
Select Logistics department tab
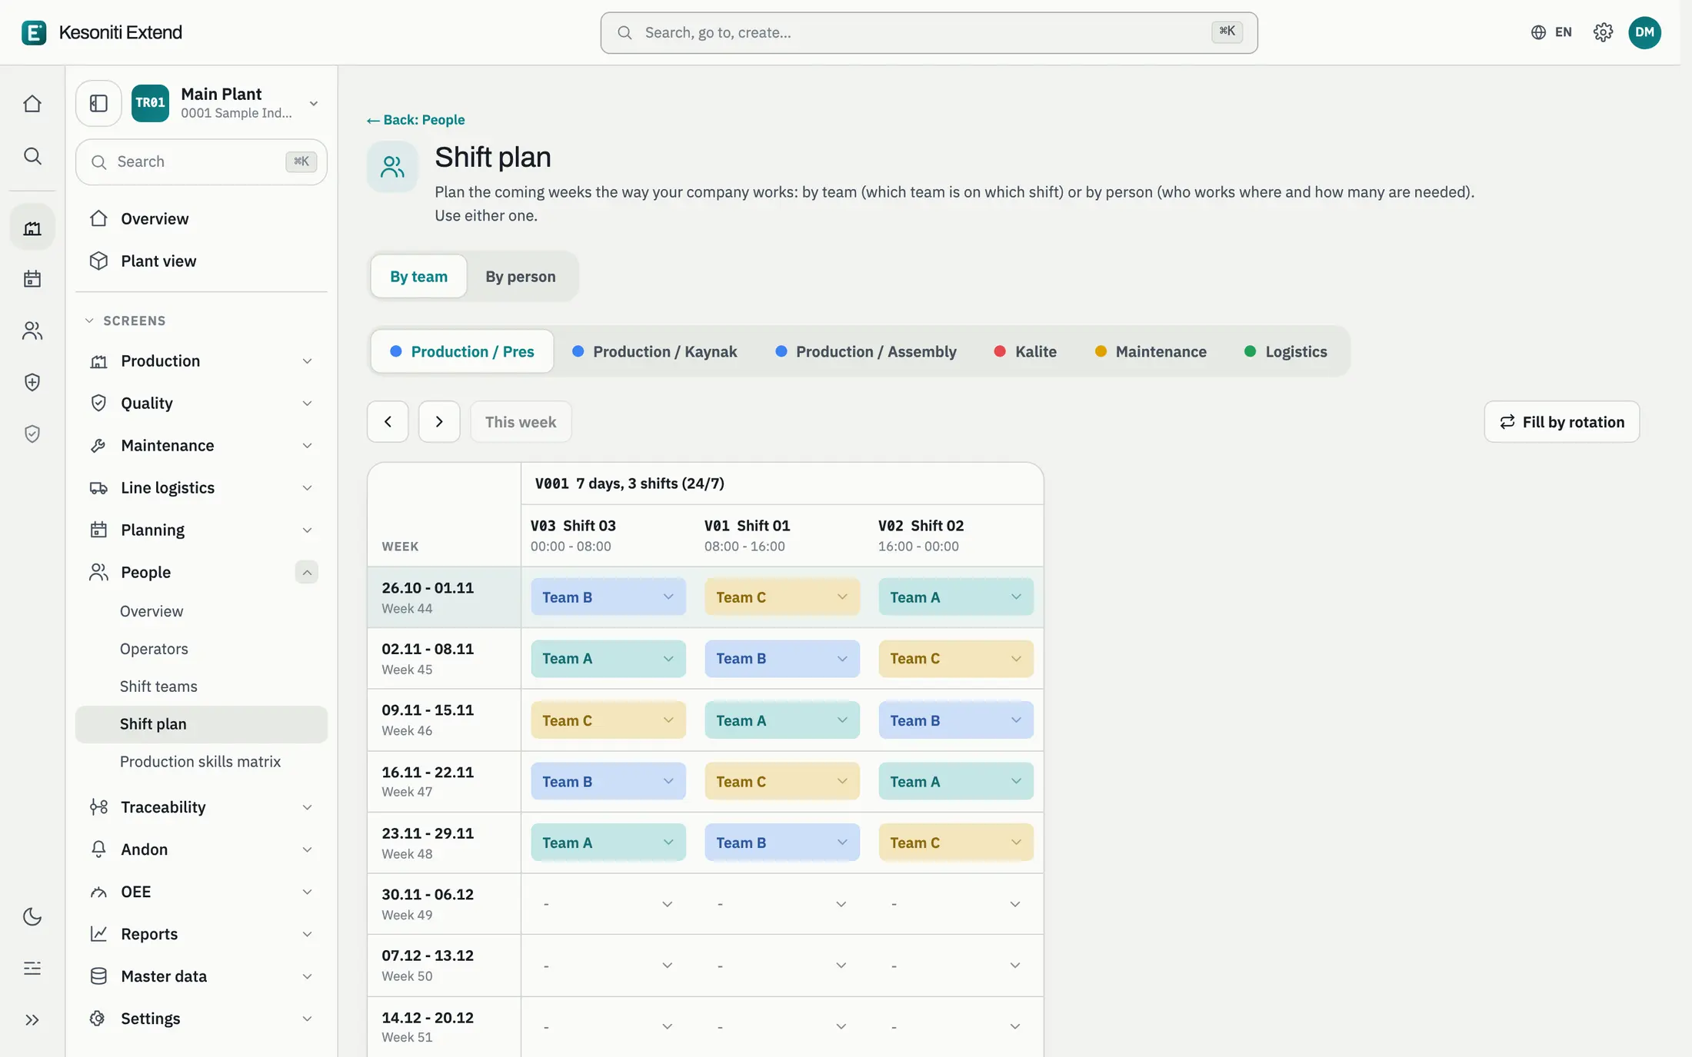click(x=1286, y=352)
